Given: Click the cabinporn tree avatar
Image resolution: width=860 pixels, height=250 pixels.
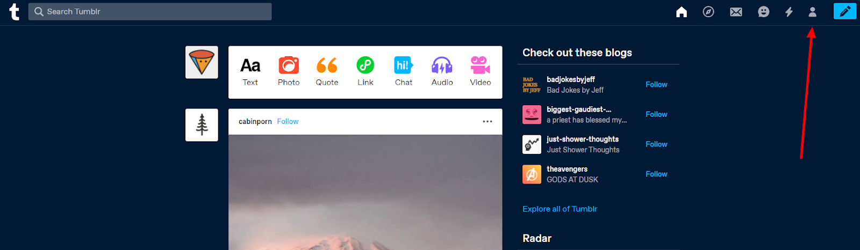Looking at the screenshot, I should coord(202,125).
